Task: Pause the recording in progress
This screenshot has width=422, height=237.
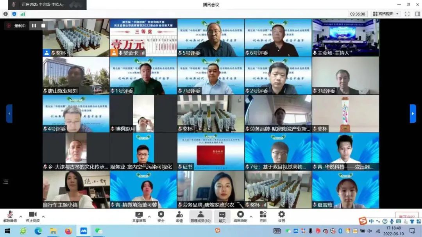Action: pos(34,26)
